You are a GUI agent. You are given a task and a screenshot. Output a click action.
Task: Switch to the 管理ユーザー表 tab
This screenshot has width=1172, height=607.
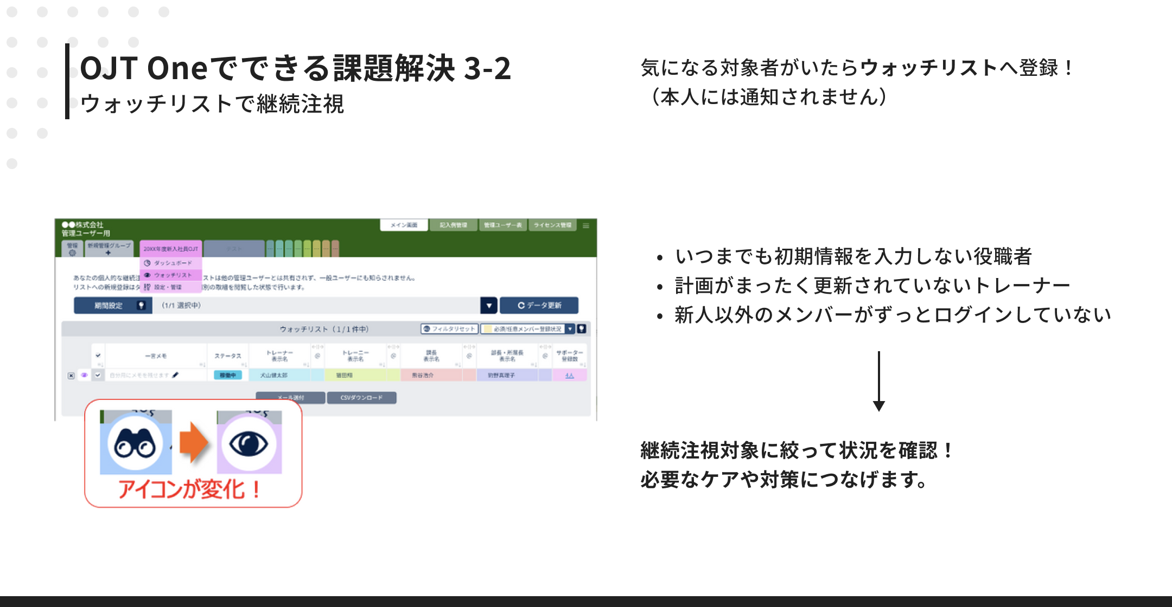tap(502, 225)
